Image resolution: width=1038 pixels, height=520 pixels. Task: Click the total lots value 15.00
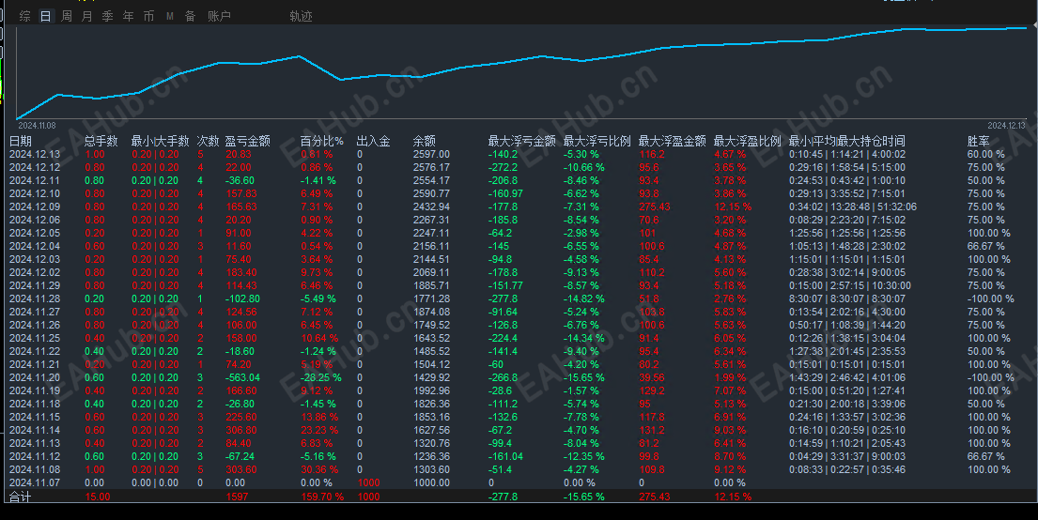(98, 497)
